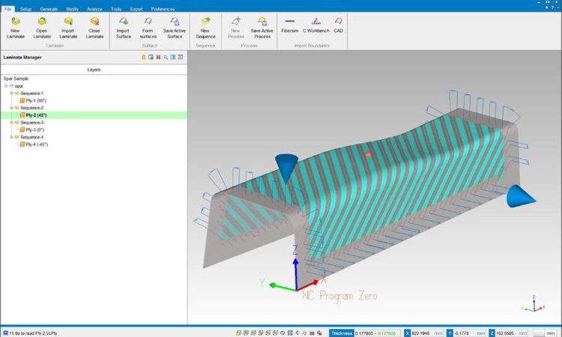Collapse the spar root node

point(6,86)
